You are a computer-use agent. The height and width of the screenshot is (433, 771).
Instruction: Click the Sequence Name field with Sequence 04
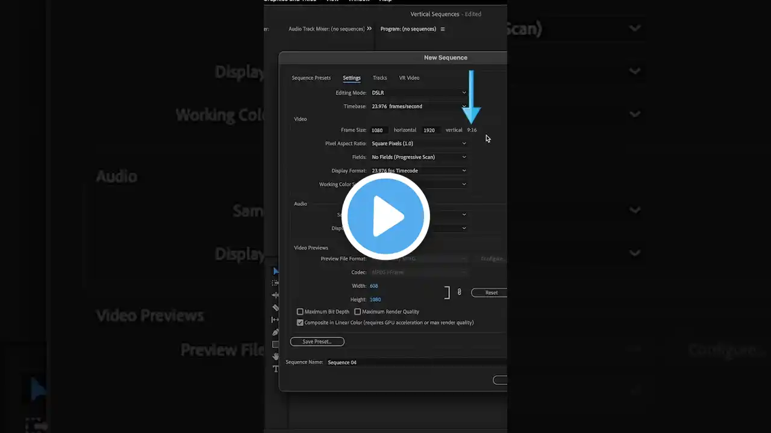coord(416,363)
